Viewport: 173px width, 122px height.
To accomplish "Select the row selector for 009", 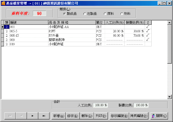I will [x=3, y=40].
